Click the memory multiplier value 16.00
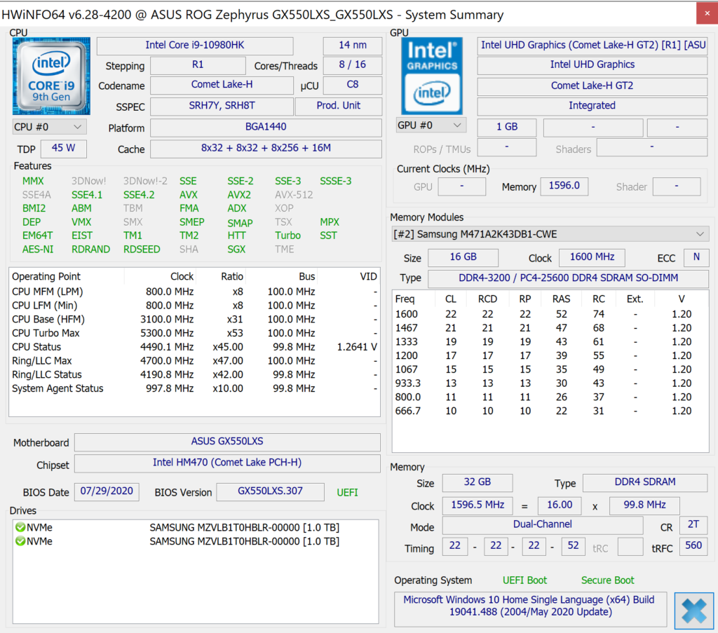Screen dimensions: 718x633 tap(560, 505)
